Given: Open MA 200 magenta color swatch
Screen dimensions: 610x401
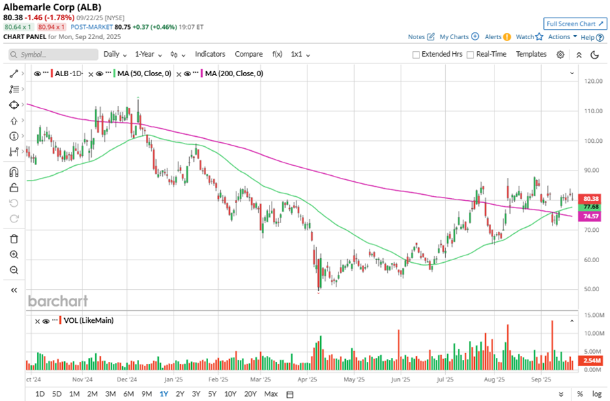Looking at the screenshot, I should 202,73.
